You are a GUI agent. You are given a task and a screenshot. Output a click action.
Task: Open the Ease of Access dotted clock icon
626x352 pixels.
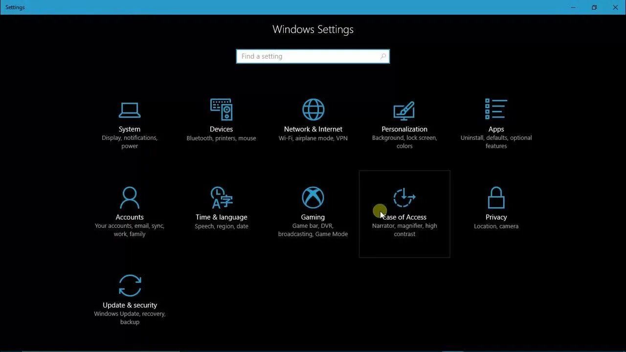(x=404, y=198)
